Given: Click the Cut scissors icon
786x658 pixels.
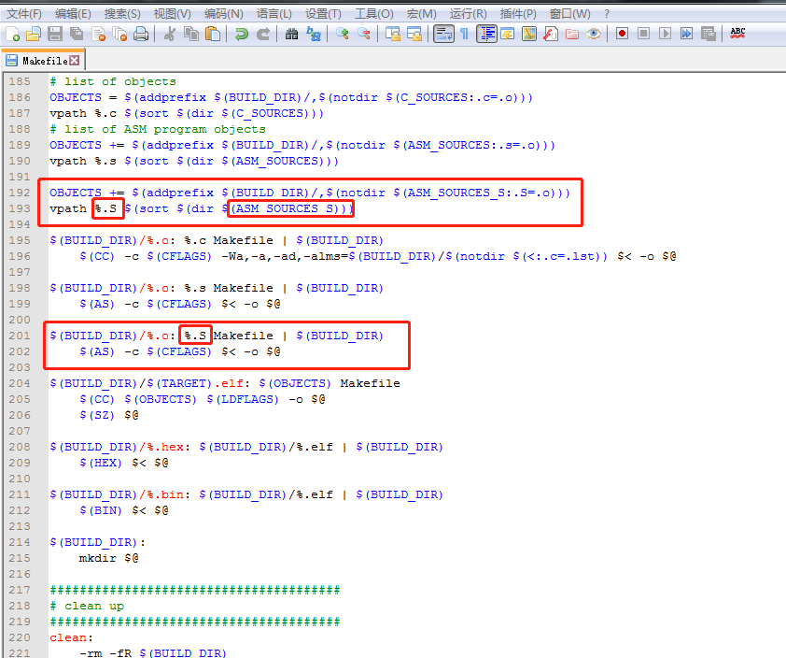Looking at the screenshot, I should point(170,34).
